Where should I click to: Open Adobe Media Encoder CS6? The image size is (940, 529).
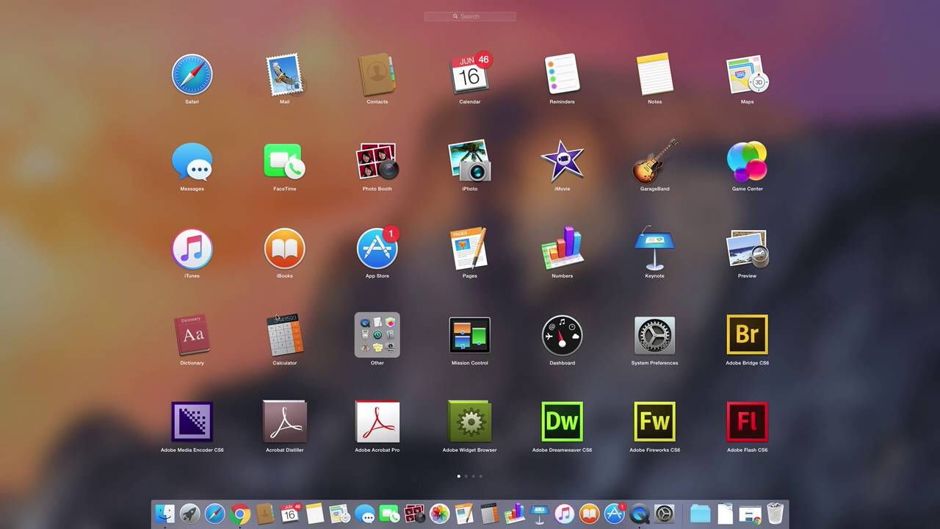pyautogui.click(x=192, y=422)
